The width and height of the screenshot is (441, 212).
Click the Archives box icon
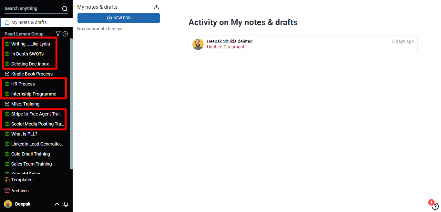pyautogui.click(x=7, y=191)
